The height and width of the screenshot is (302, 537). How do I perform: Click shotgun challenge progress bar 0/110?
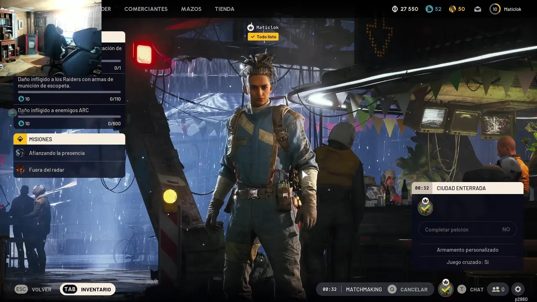click(69, 92)
